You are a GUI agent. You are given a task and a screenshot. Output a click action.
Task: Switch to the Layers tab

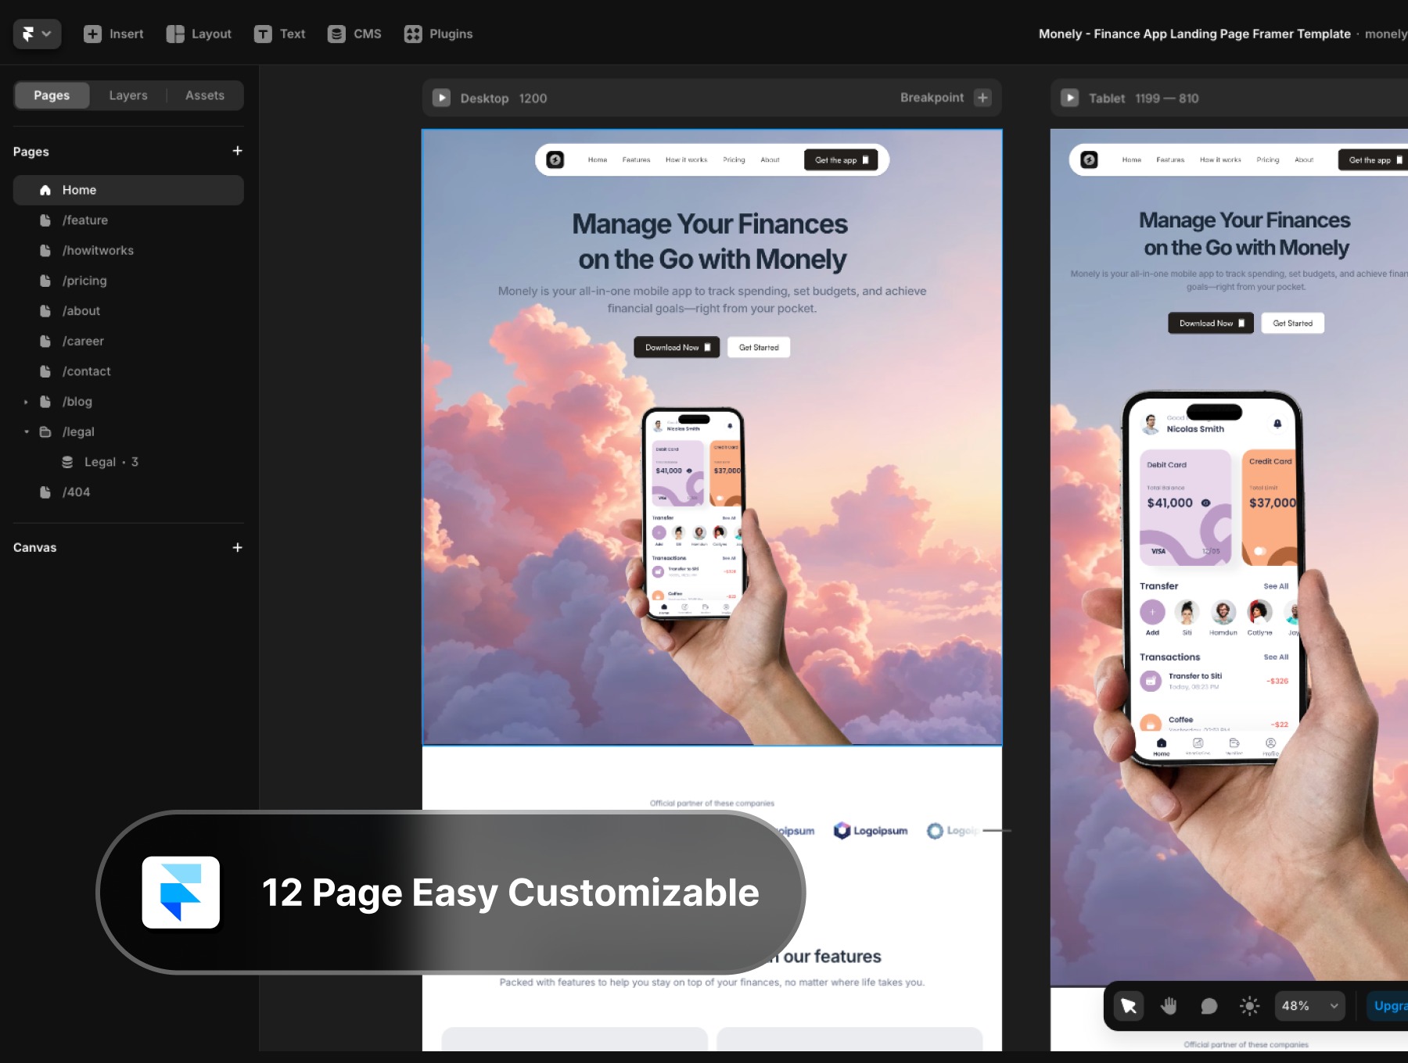point(128,95)
